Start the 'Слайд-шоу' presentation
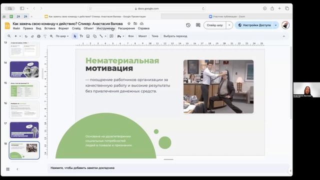 coord(214,25)
